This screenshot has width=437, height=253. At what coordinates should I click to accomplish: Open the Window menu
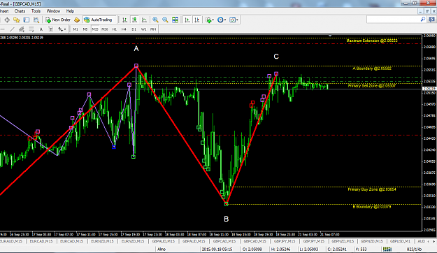[x=53, y=11]
